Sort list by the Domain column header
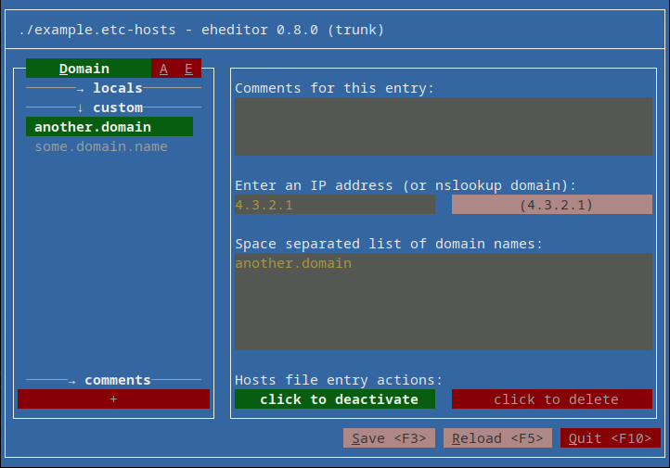This screenshot has height=468, width=670. pos(88,69)
